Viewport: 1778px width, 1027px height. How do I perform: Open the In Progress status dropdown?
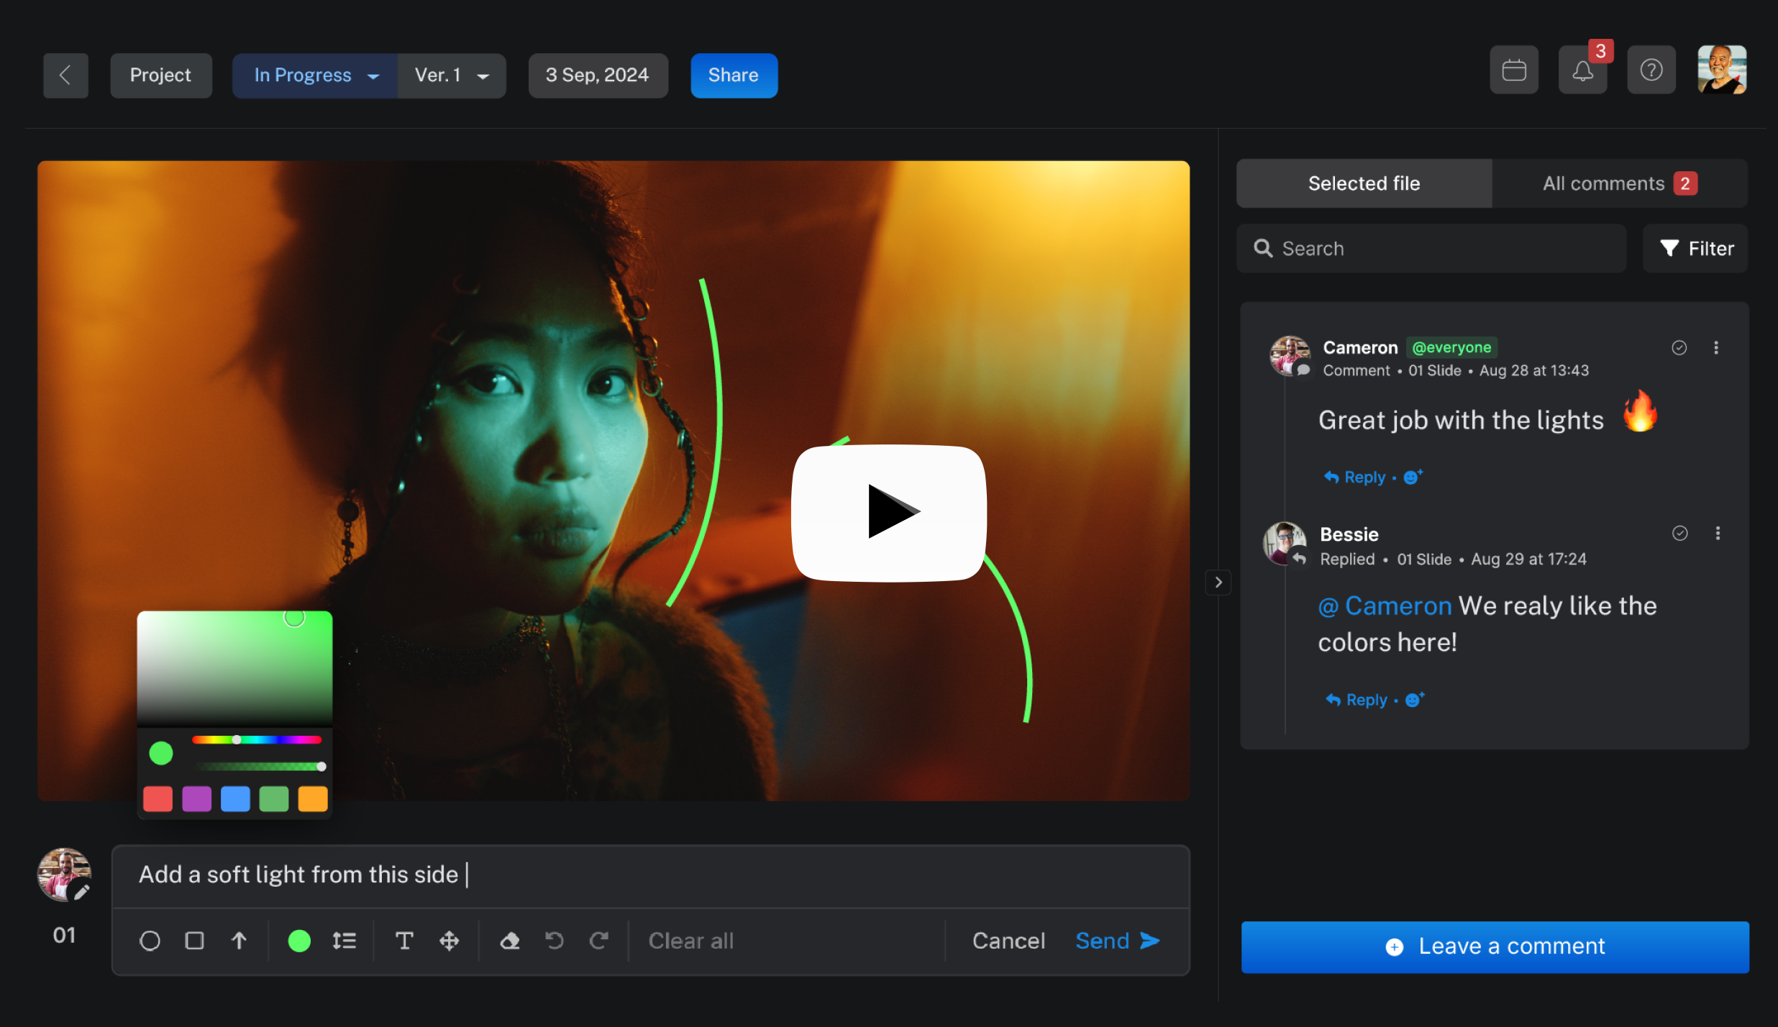click(315, 76)
